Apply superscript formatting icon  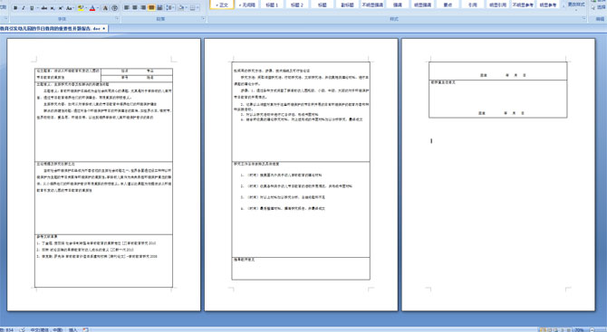point(61,8)
